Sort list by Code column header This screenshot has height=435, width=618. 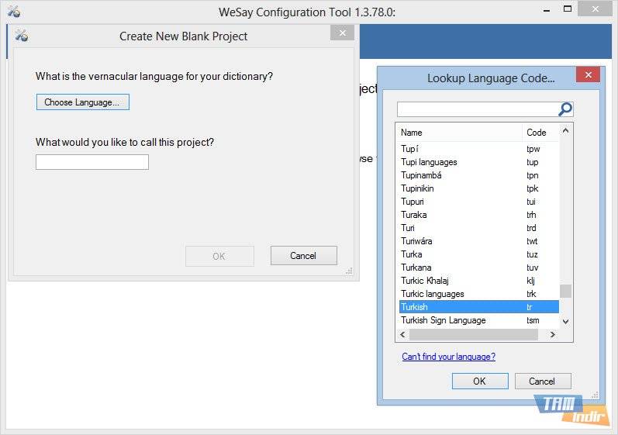coord(540,133)
